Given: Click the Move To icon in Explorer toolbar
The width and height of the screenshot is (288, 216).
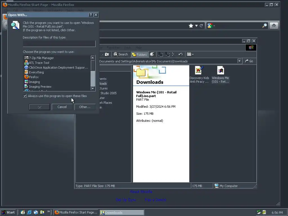Looking at the screenshot, I should tap(161, 54).
